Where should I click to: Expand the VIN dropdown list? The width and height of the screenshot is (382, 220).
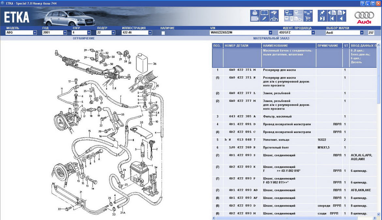(x=270, y=33)
